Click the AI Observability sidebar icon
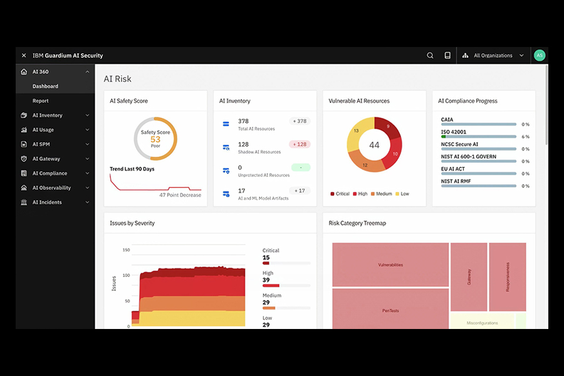The height and width of the screenshot is (376, 564). click(24, 188)
